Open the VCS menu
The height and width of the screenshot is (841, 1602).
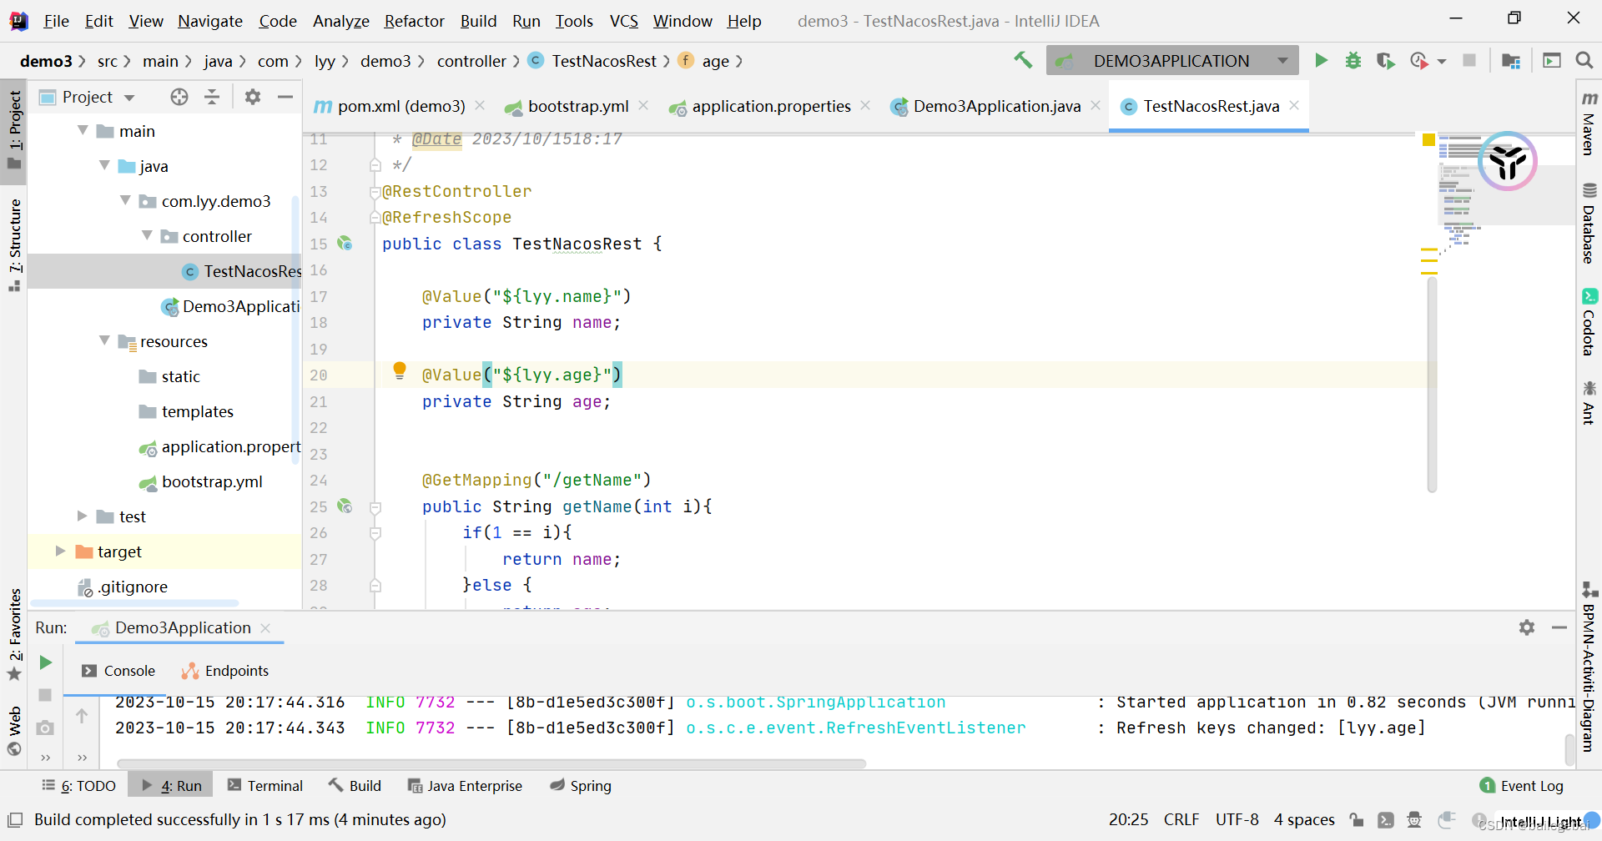623,21
